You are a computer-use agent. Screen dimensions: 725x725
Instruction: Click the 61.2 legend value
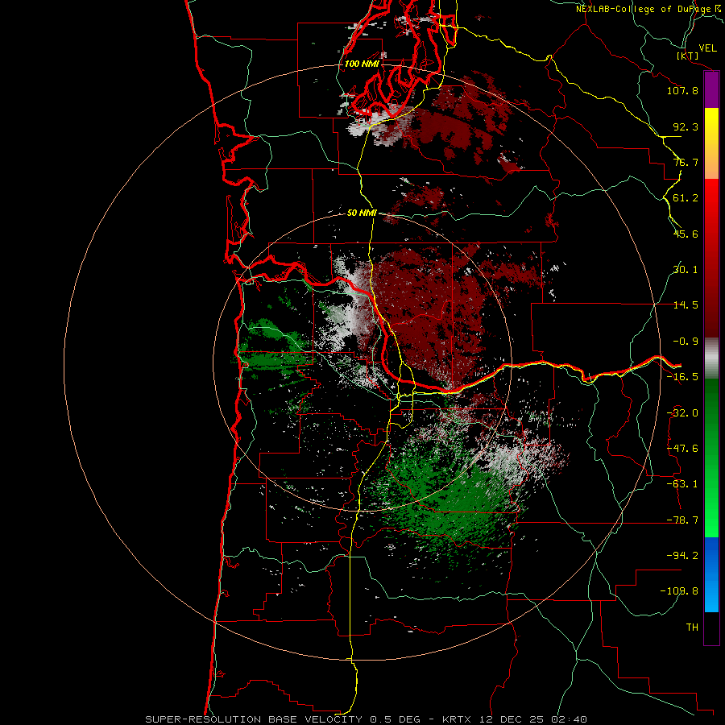pyautogui.click(x=686, y=198)
